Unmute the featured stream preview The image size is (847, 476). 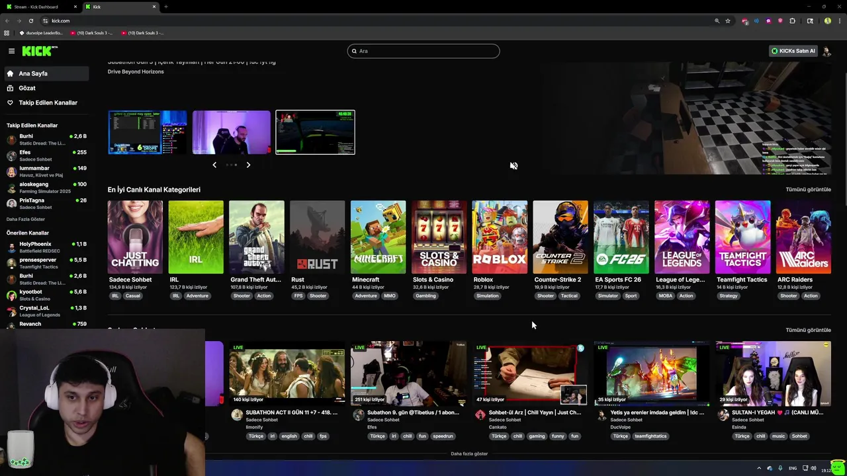tap(513, 165)
